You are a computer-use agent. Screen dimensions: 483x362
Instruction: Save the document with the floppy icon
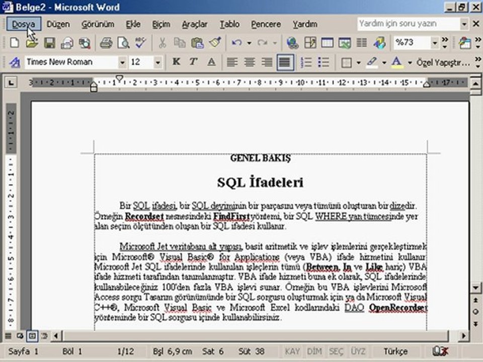[49, 43]
